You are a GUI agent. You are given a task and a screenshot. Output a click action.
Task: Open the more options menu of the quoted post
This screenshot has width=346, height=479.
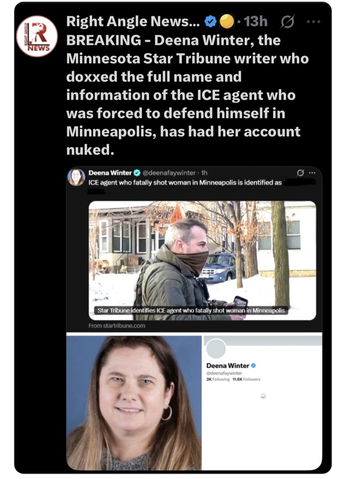tap(312, 173)
